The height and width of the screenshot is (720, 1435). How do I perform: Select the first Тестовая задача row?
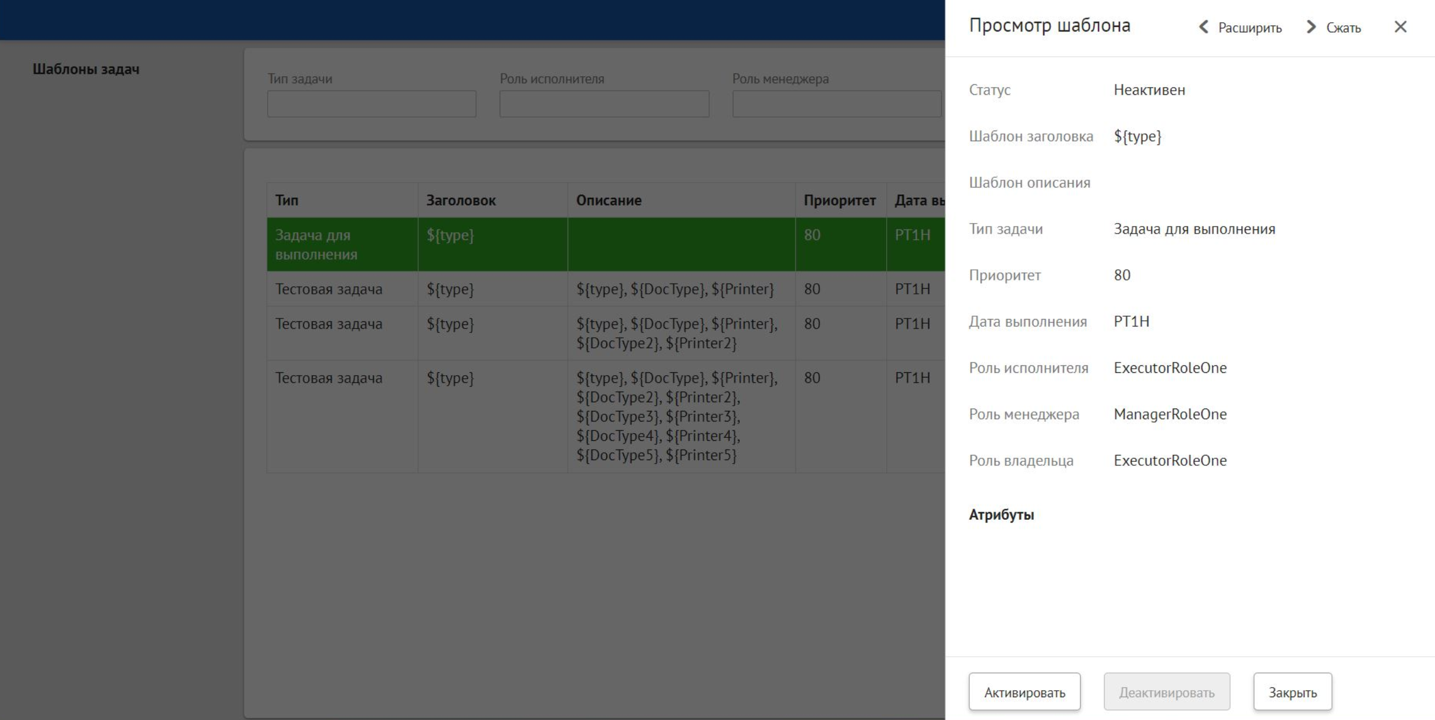pos(329,289)
